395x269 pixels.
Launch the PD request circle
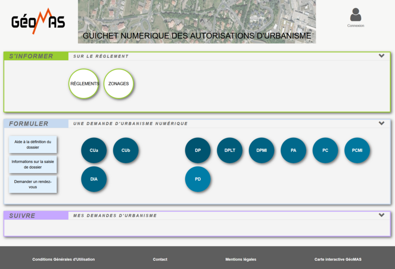pos(198,179)
